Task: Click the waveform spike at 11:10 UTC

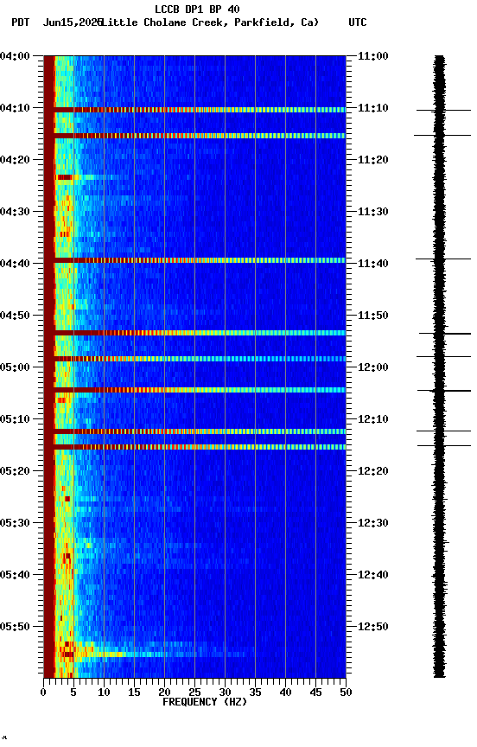Action: click(x=443, y=111)
